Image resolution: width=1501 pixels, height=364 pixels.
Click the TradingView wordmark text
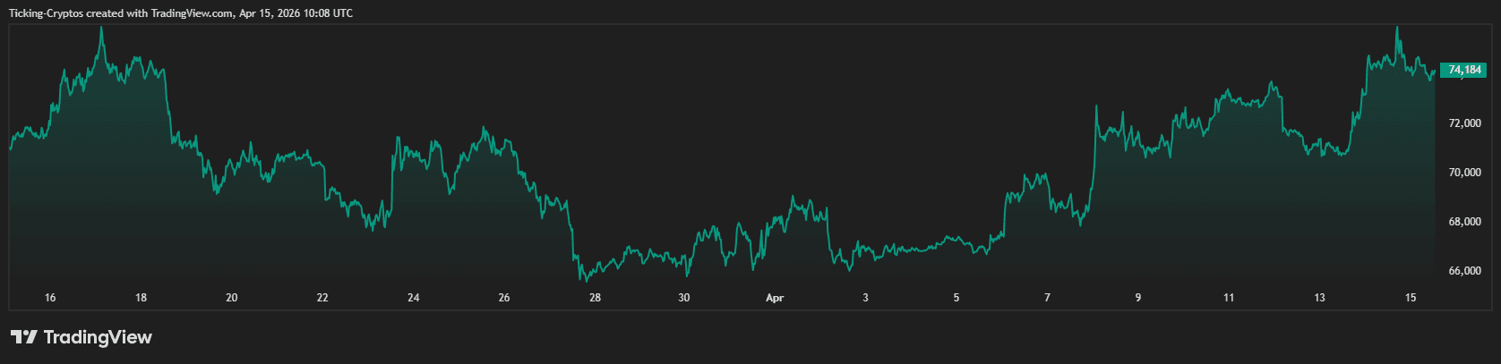click(98, 337)
